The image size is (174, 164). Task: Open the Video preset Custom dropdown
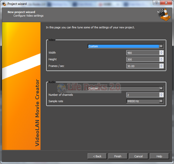point(126,46)
